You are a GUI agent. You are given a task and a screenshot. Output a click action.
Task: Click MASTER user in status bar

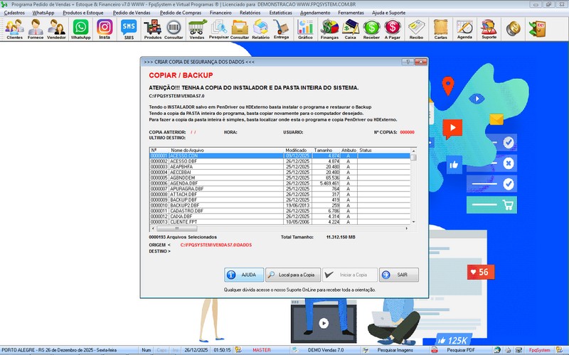[262, 350]
